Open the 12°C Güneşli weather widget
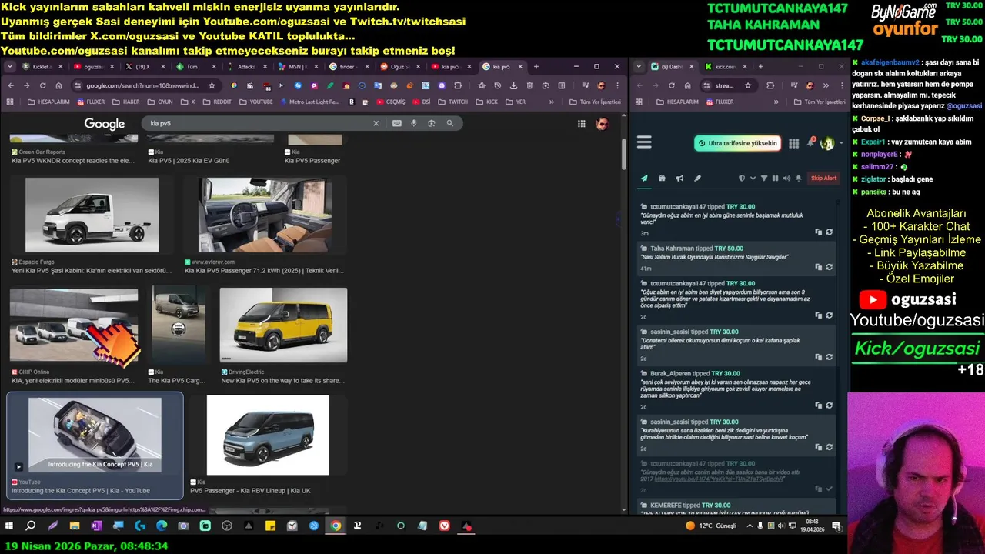985x554 pixels. click(x=711, y=526)
